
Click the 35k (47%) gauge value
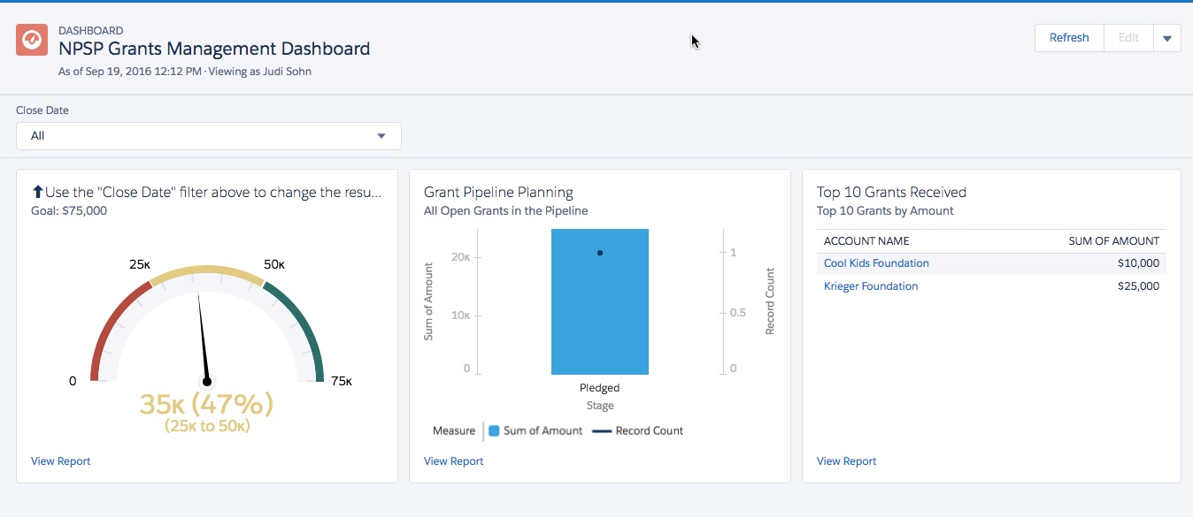pos(207,404)
